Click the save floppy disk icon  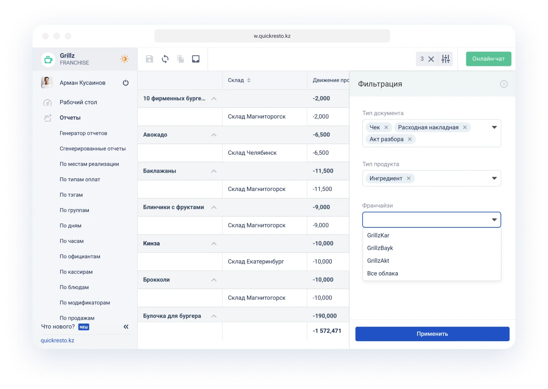click(149, 59)
